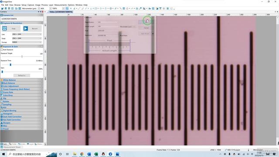
Task: Collapse the Exposure & Gain section
Action: tap(21, 47)
